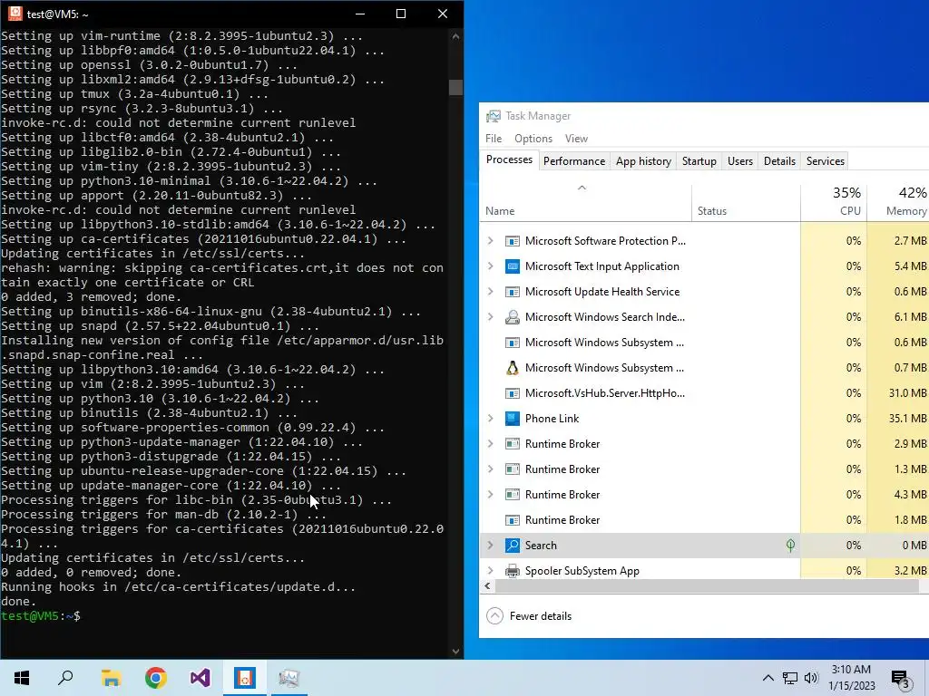Click the Spooler SubSystem printer icon
The image size is (929, 696).
(x=512, y=571)
